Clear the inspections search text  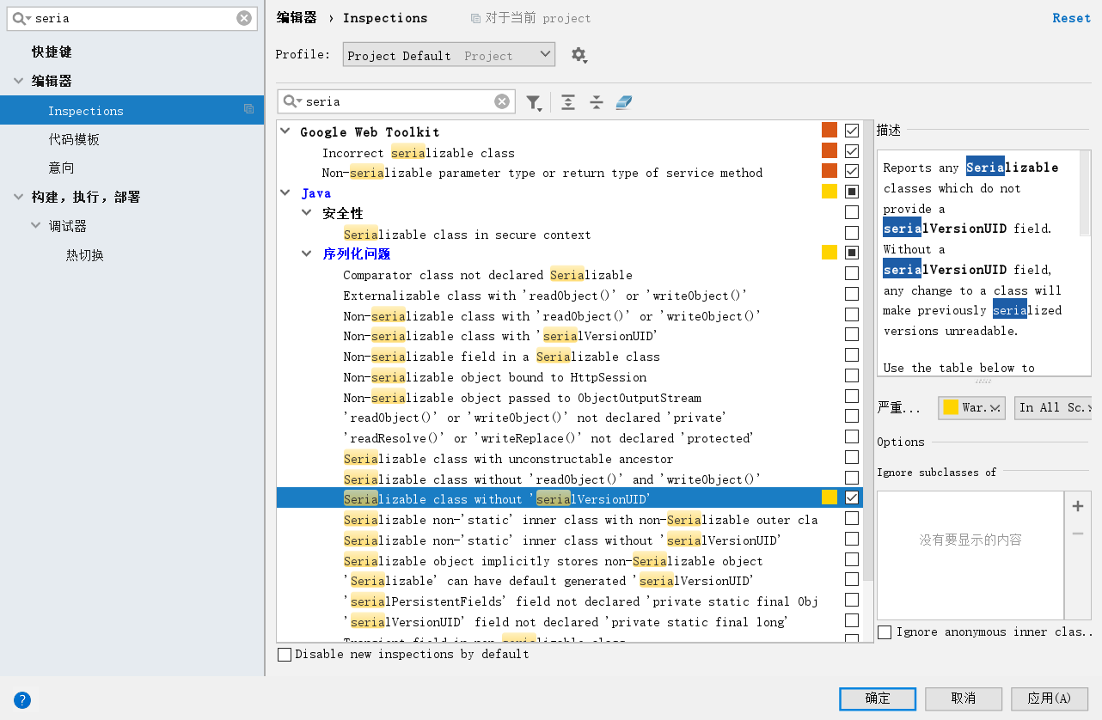pos(502,101)
